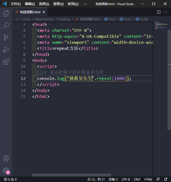Click the opening <head> tag
The width and height of the screenshot is (171, 182).
coord(40,24)
